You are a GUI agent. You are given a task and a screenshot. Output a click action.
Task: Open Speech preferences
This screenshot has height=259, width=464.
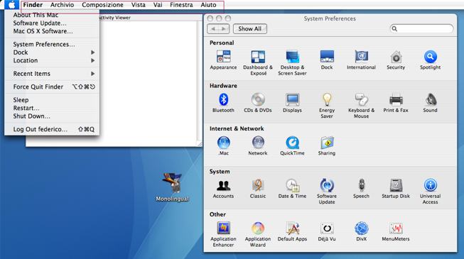coord(361,189)
